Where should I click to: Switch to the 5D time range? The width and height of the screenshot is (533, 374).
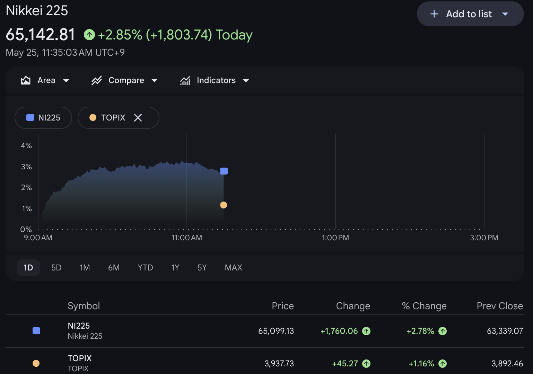56,268
